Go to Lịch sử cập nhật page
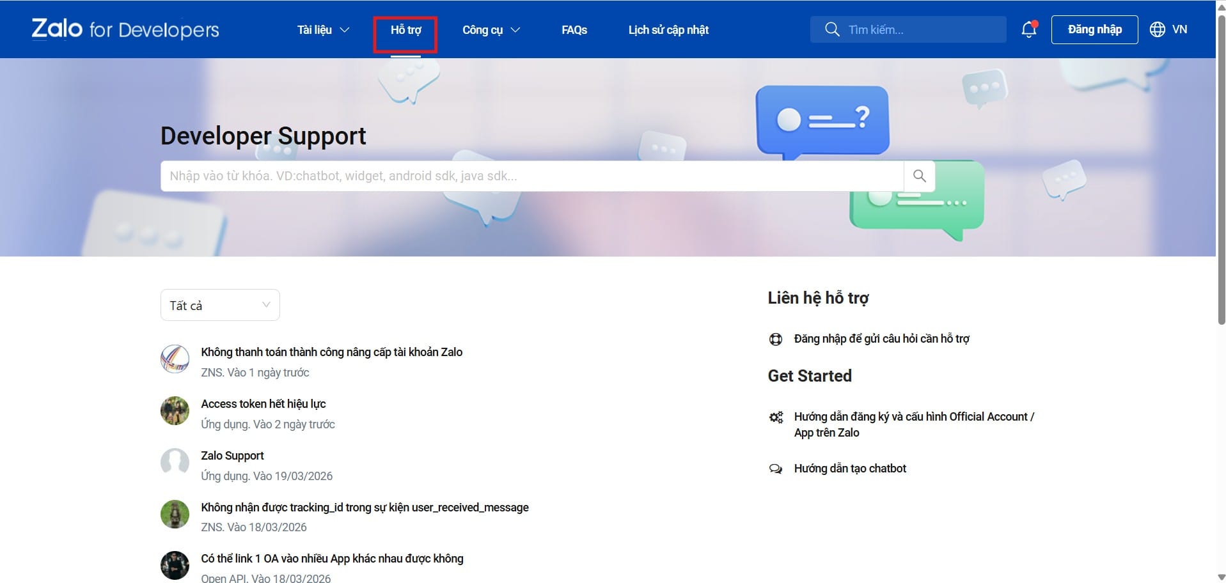This screenshot has width=1226, height=583. coord(668,30)
